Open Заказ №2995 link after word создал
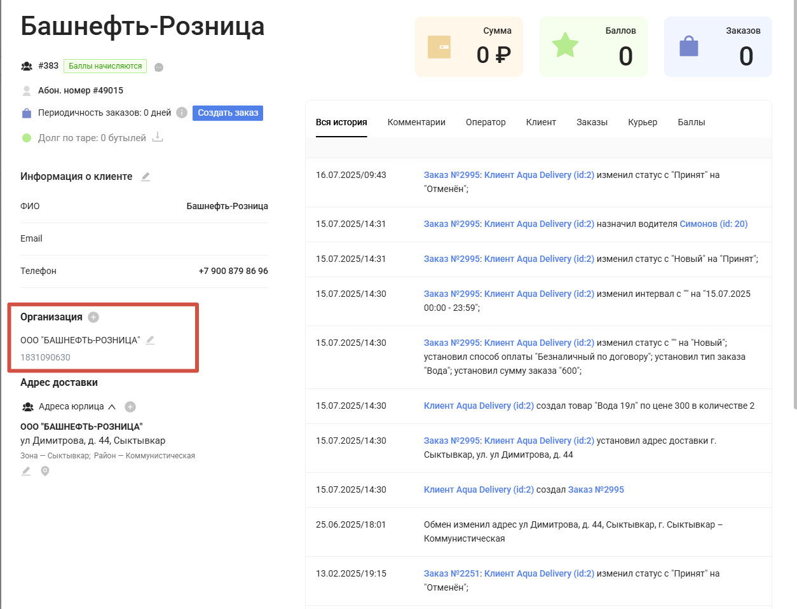Screen dimensions: 797x609 [596, 489]
